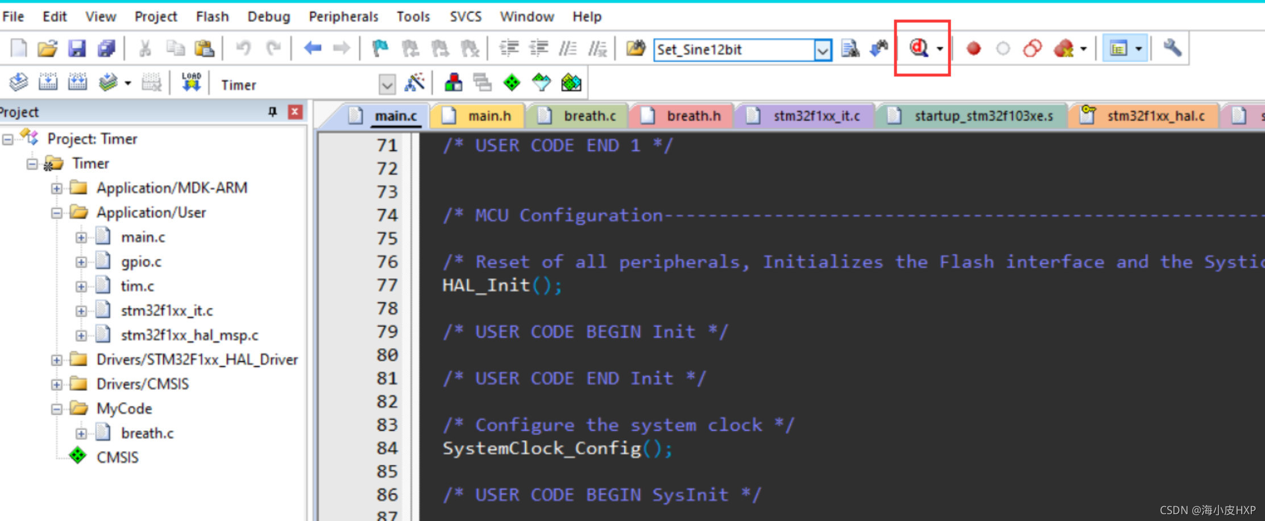Rebuild all target files
Screen dimensions: 1265x521
click(78, 82)
